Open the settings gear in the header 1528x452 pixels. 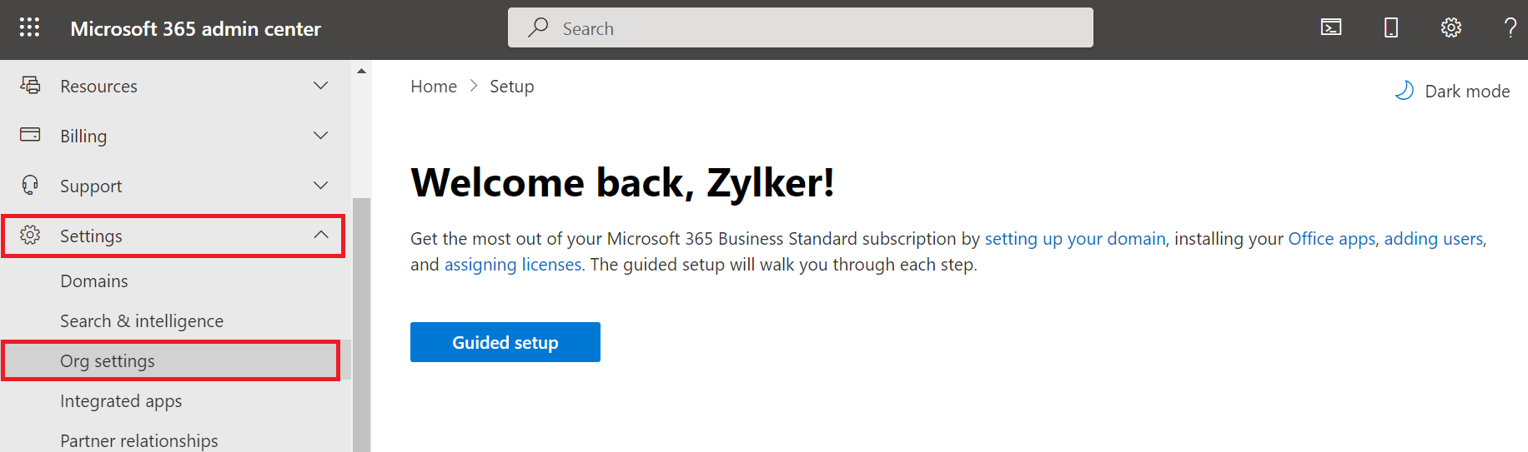[x=1451, y=27]
